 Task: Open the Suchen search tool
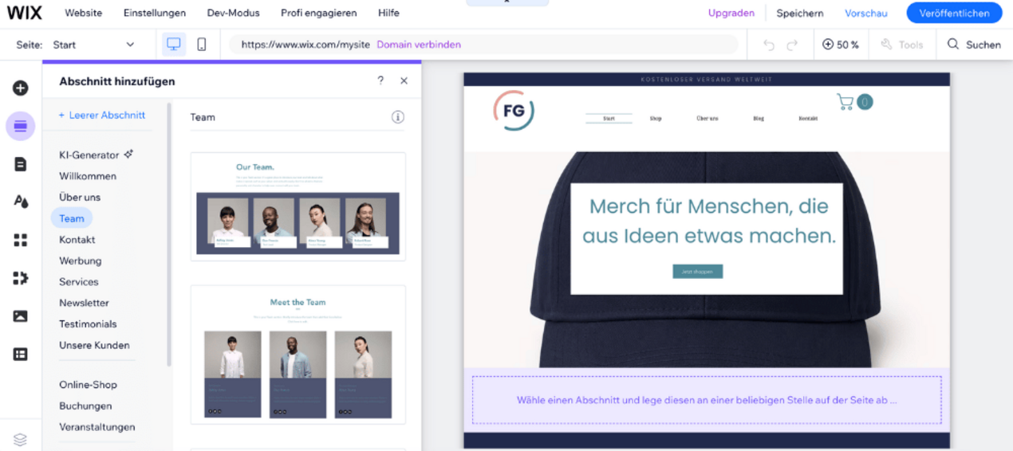[x=974, y=45]
